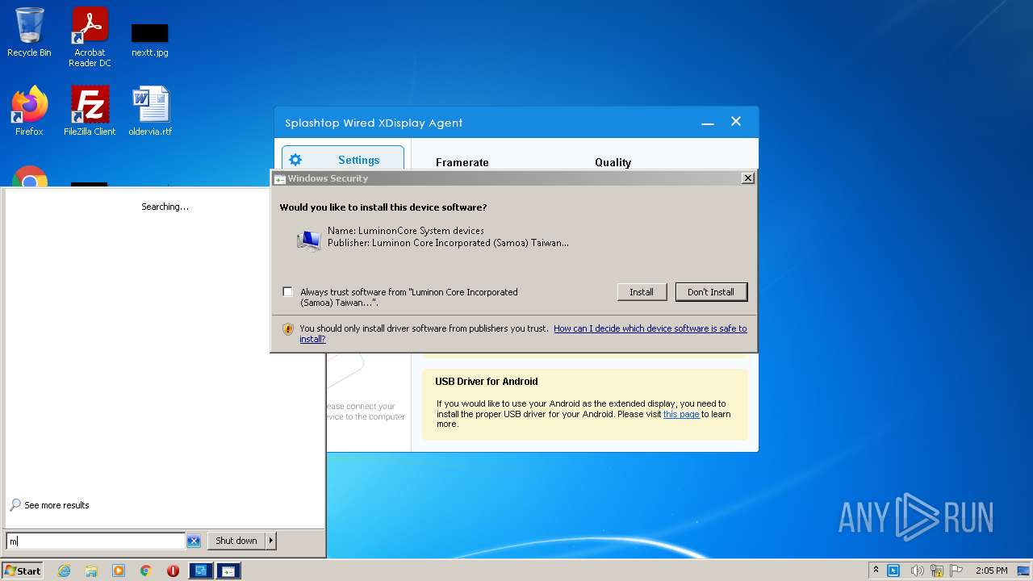Launch Firefox from the desktop
Screen dimensions: 1033x581
[x=29, y=111]
